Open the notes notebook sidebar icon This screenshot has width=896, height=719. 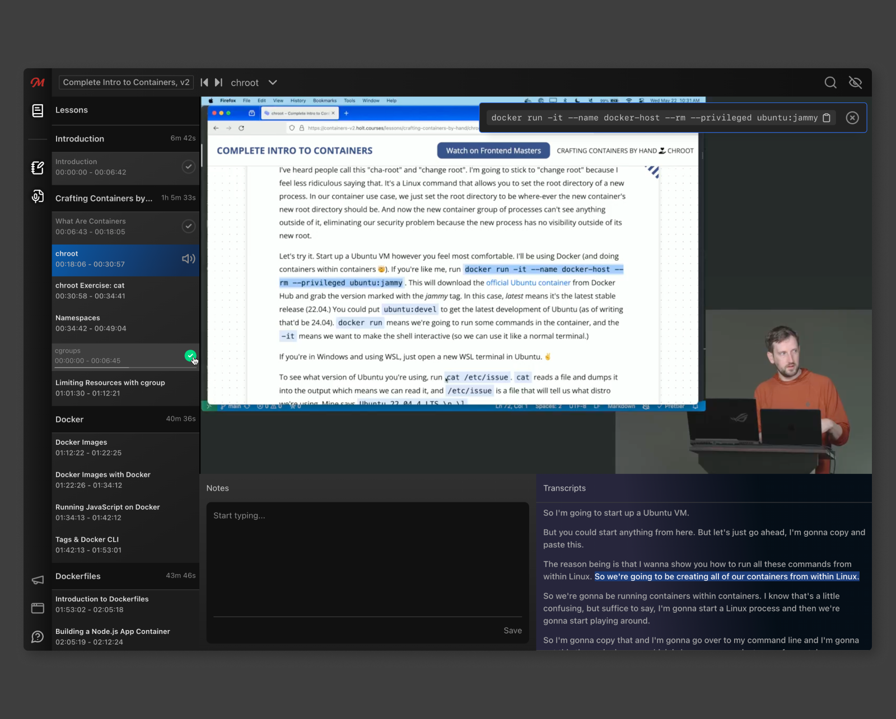tap(38, 167)
